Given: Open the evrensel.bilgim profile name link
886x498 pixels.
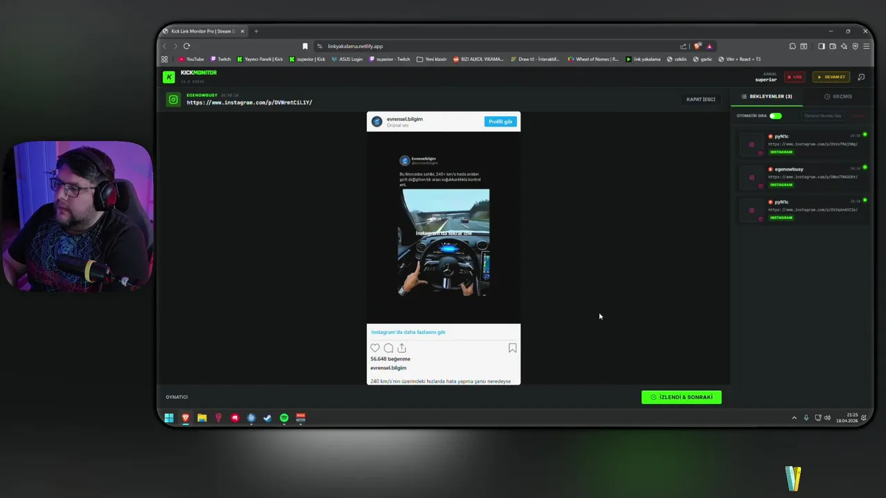Looking at the screenshot, I should (x=404, y=119).
